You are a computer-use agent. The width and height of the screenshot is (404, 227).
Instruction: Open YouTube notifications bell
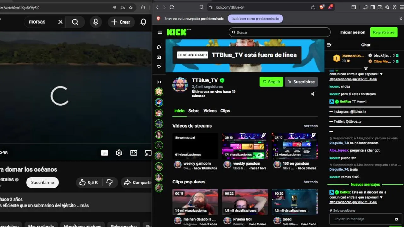143,22
